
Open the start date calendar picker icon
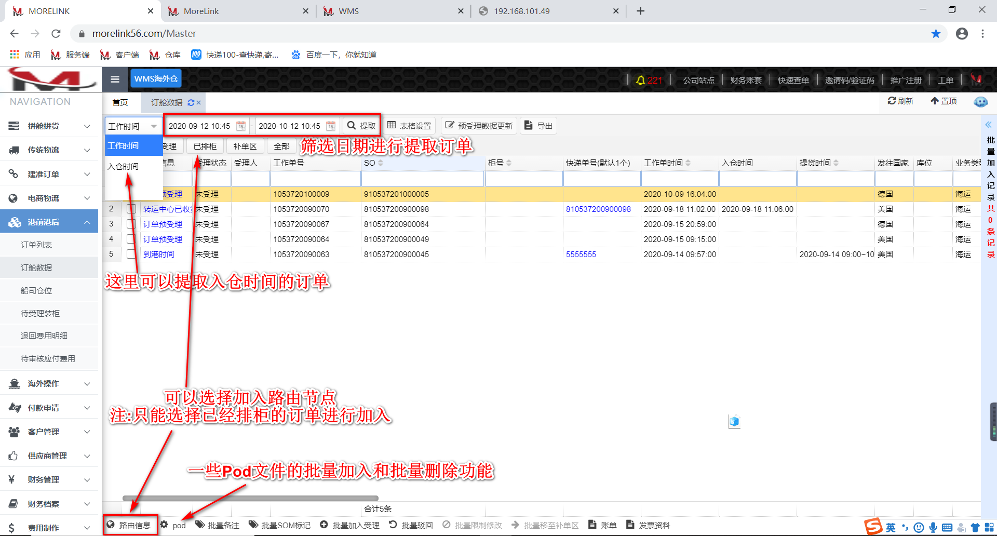coord(240,126)
